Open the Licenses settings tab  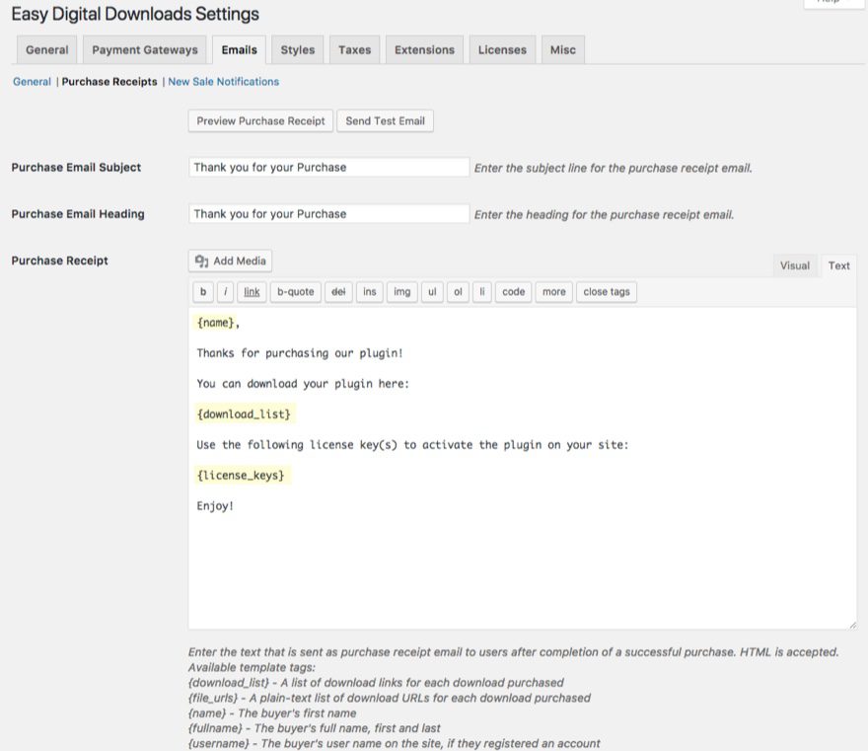[x=502, y=50]
